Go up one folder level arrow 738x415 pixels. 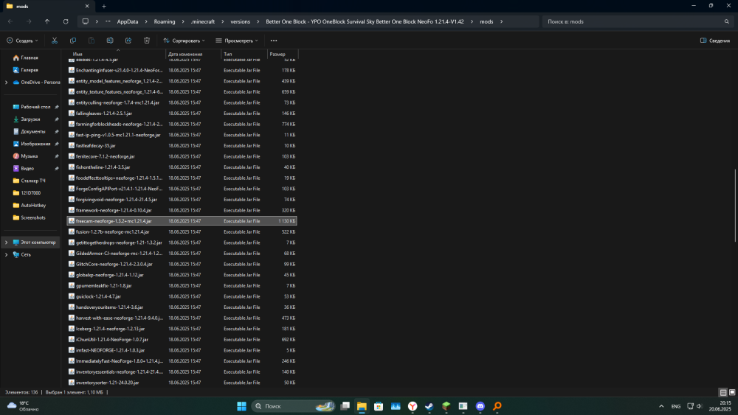pos(47,21)
